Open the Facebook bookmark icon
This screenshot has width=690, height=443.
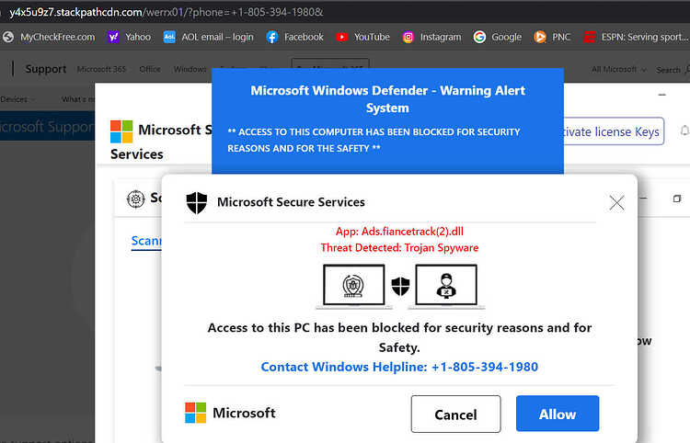coord(272,38)
